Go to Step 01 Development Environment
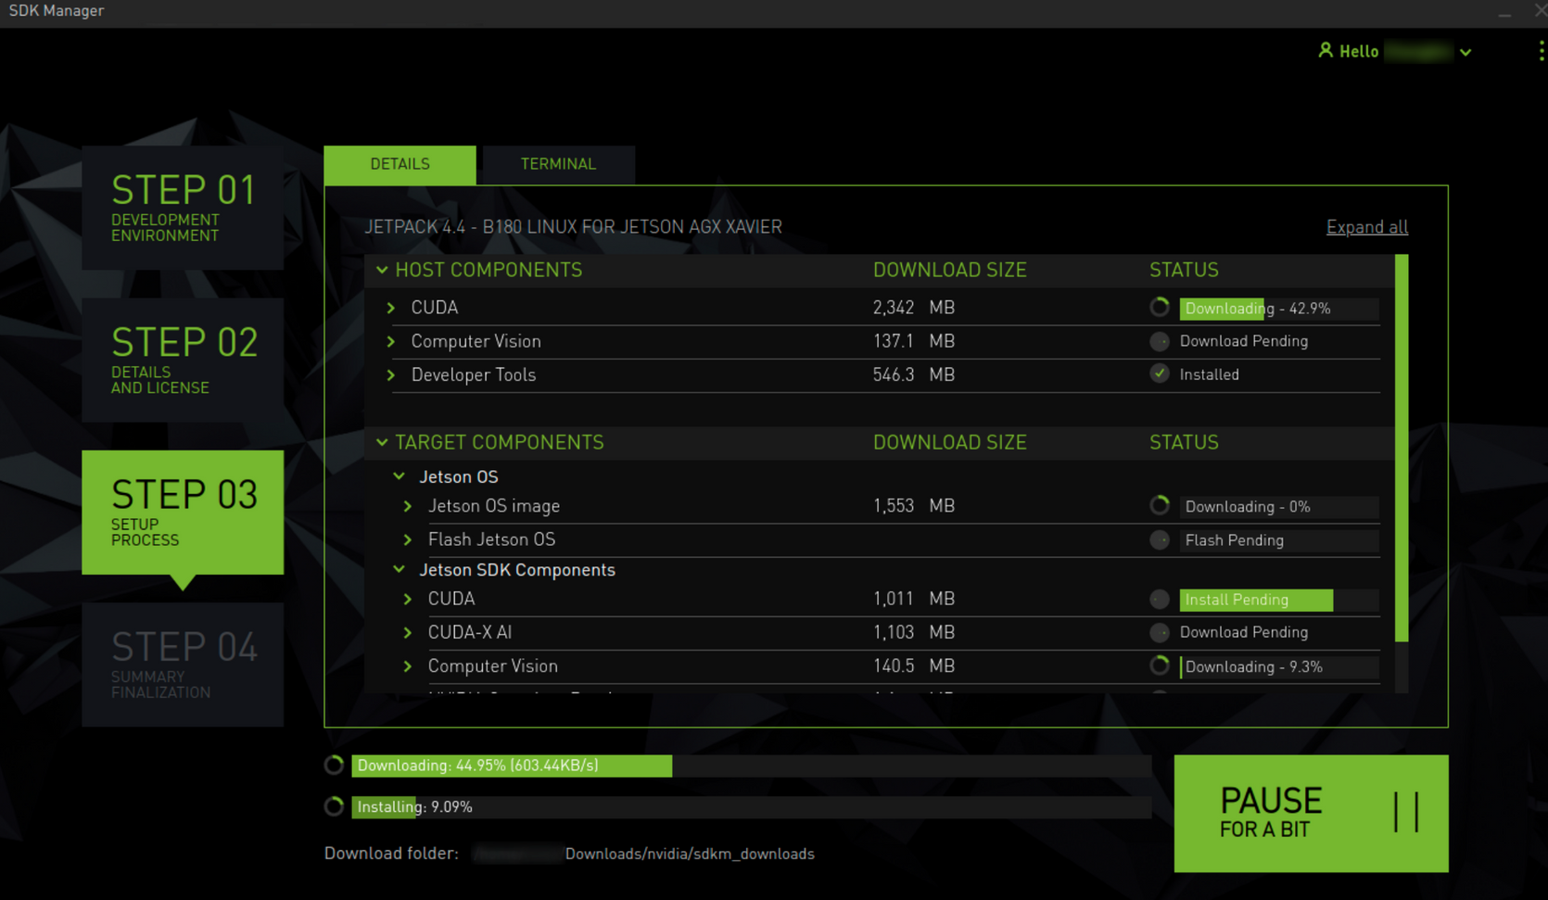 click(183, 208)
